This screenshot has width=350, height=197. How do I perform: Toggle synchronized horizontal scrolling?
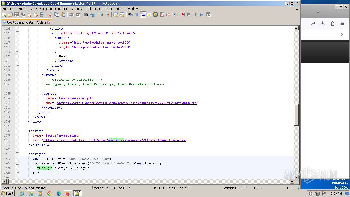tap(122, 15)
